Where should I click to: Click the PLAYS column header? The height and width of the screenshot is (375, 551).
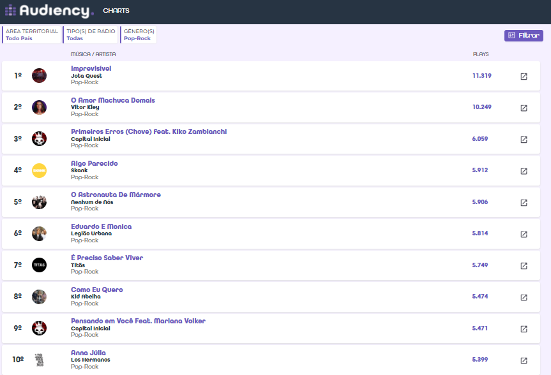pos(481,54)
